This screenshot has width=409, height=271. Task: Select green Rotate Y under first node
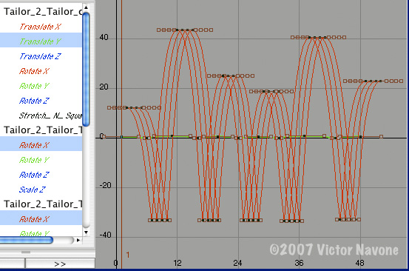click(x=34, y=86)
